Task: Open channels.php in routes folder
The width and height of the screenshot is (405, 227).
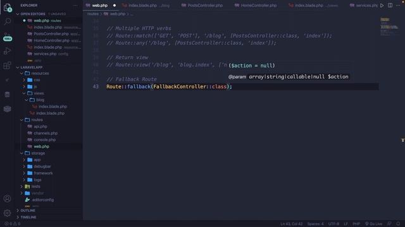Action: (49, 133)
